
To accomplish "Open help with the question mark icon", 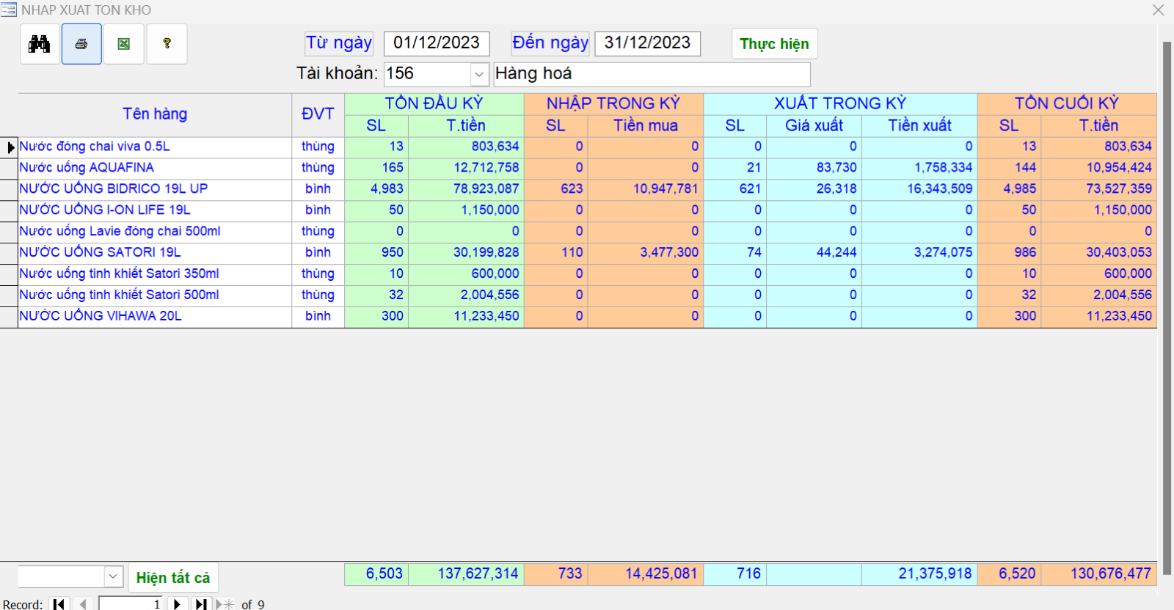I will 167,44.
